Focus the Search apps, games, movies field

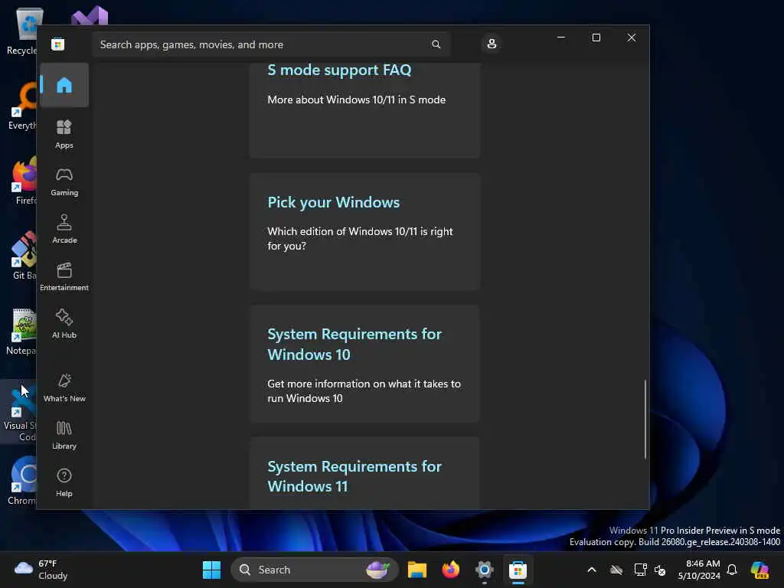[271, 44]
